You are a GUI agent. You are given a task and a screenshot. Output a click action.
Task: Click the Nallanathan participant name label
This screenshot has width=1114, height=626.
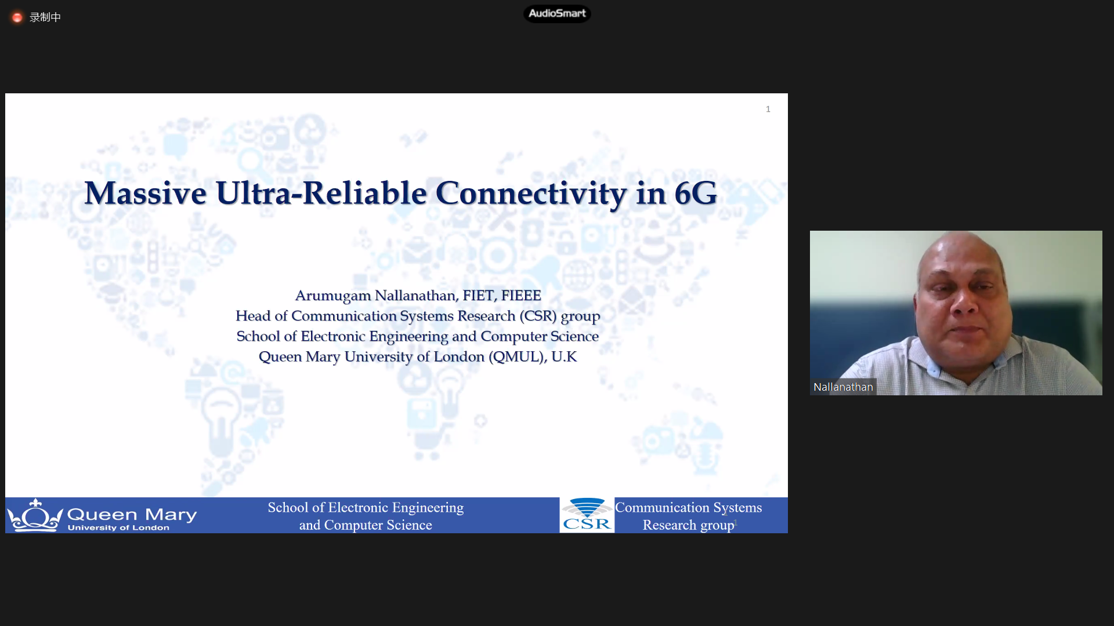pyautogui.click(x=842, y=387)
